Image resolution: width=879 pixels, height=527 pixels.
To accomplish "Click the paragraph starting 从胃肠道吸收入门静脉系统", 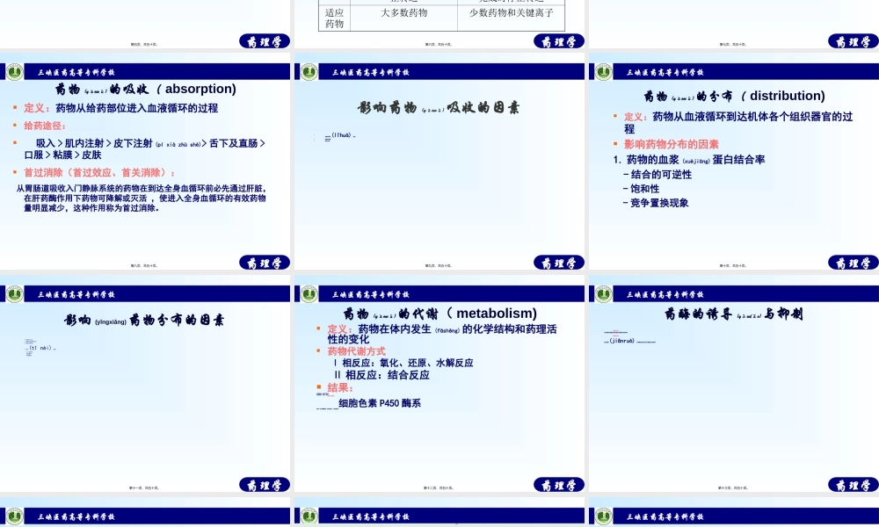I will coord(141,199).
